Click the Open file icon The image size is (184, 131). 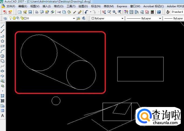(25, 12)
